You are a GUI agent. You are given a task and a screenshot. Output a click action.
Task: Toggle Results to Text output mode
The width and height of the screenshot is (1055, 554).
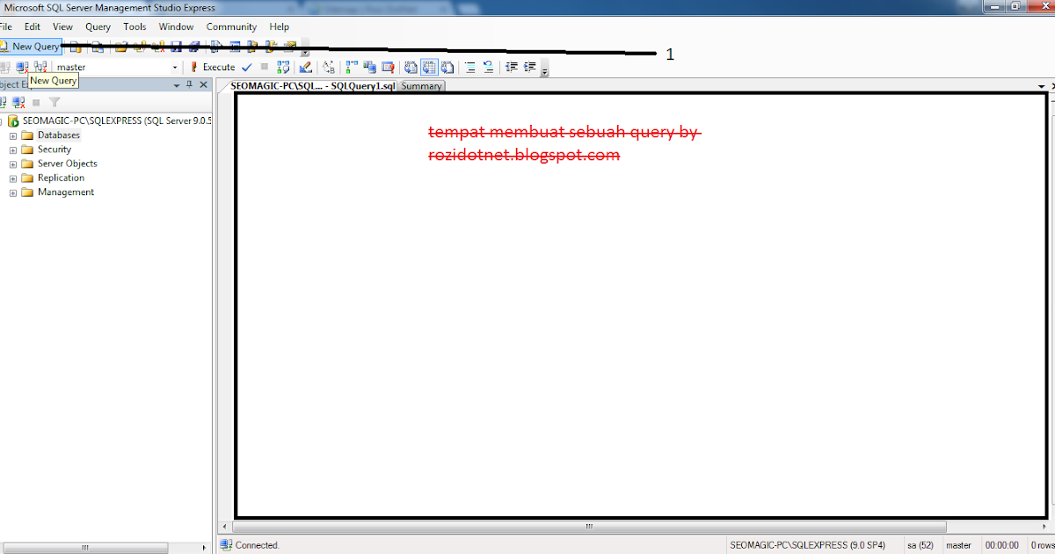(x=410, y=67)
